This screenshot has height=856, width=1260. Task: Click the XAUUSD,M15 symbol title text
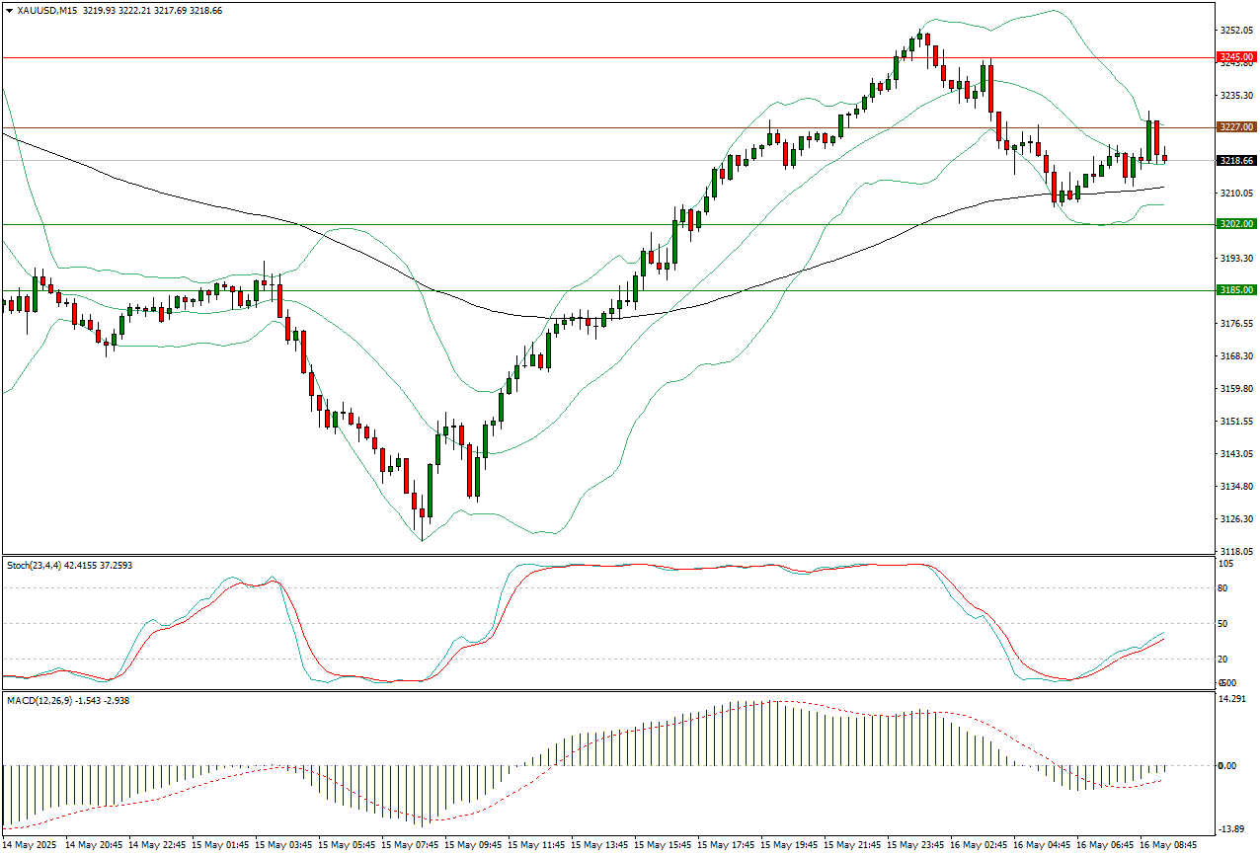tap(49, 10)
